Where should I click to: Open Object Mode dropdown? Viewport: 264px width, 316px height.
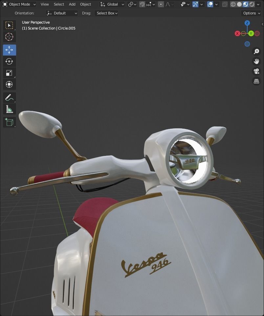(20, 4)
